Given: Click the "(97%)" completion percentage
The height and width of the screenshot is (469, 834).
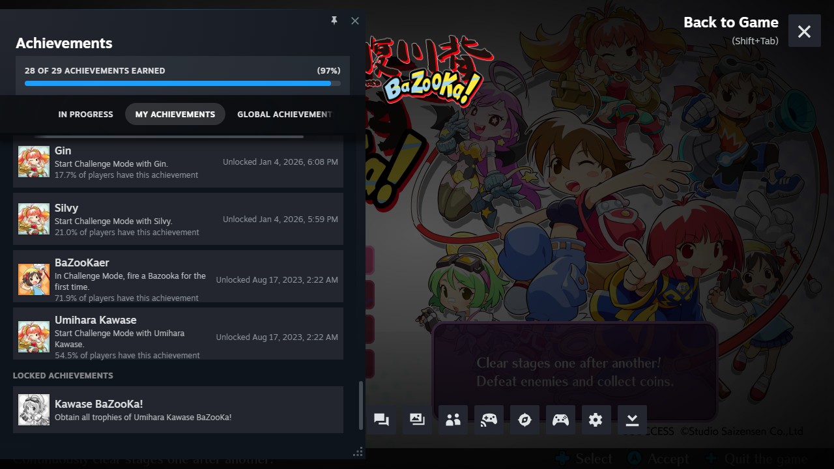Looking at the screenshot, I should (x=328, y=70).
